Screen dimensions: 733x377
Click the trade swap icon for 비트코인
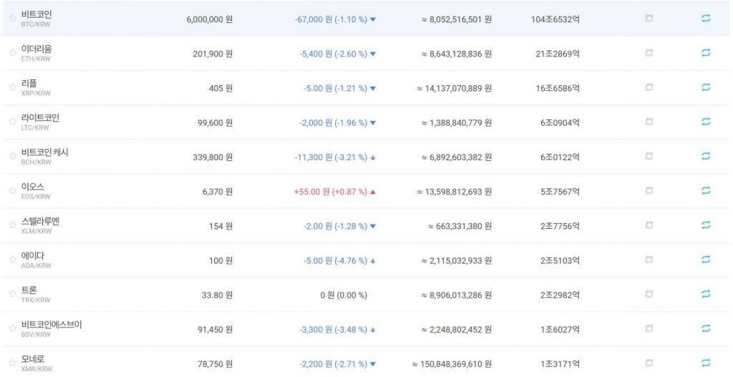click(706, 18)
